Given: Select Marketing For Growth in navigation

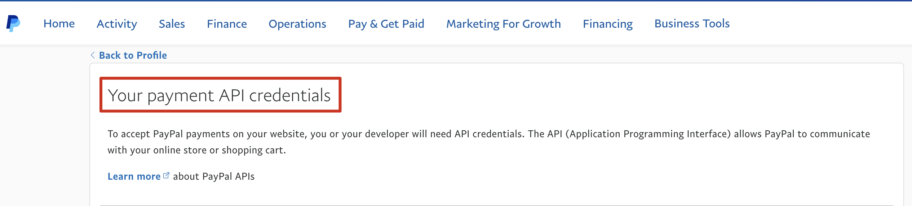Looking at the screenshot, I should 504,24.
